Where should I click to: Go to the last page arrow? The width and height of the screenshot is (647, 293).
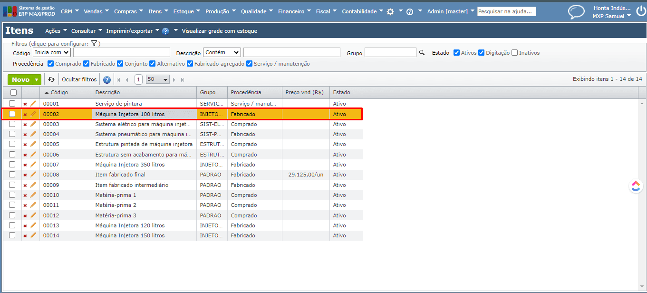point(183,80)
